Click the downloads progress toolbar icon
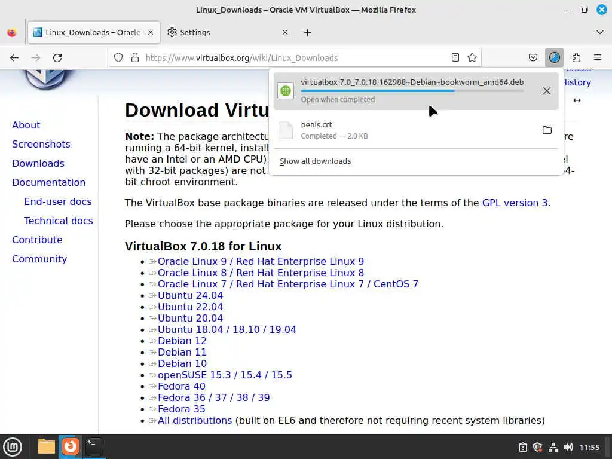The width and height of the screenshot is (612, 459). pos(554,58)
